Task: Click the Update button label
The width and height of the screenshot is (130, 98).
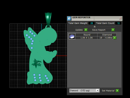Action: click(79, 30)
